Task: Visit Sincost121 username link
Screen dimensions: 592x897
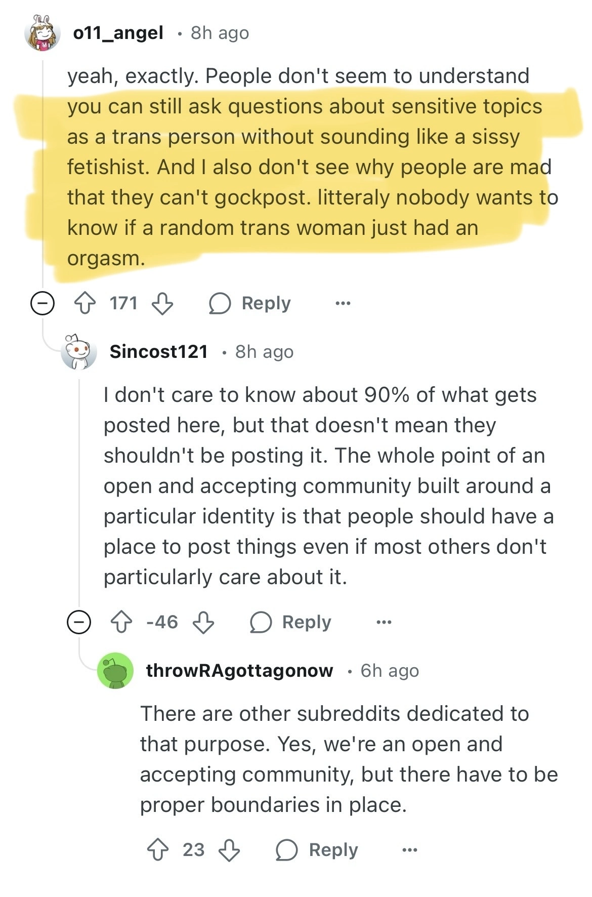Action: tap(158, 352)
